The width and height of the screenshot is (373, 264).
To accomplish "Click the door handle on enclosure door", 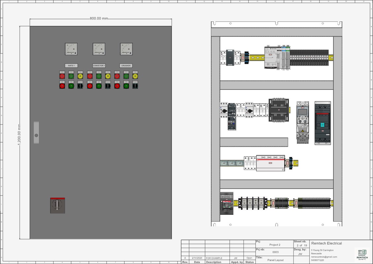I will pos(36,132).
